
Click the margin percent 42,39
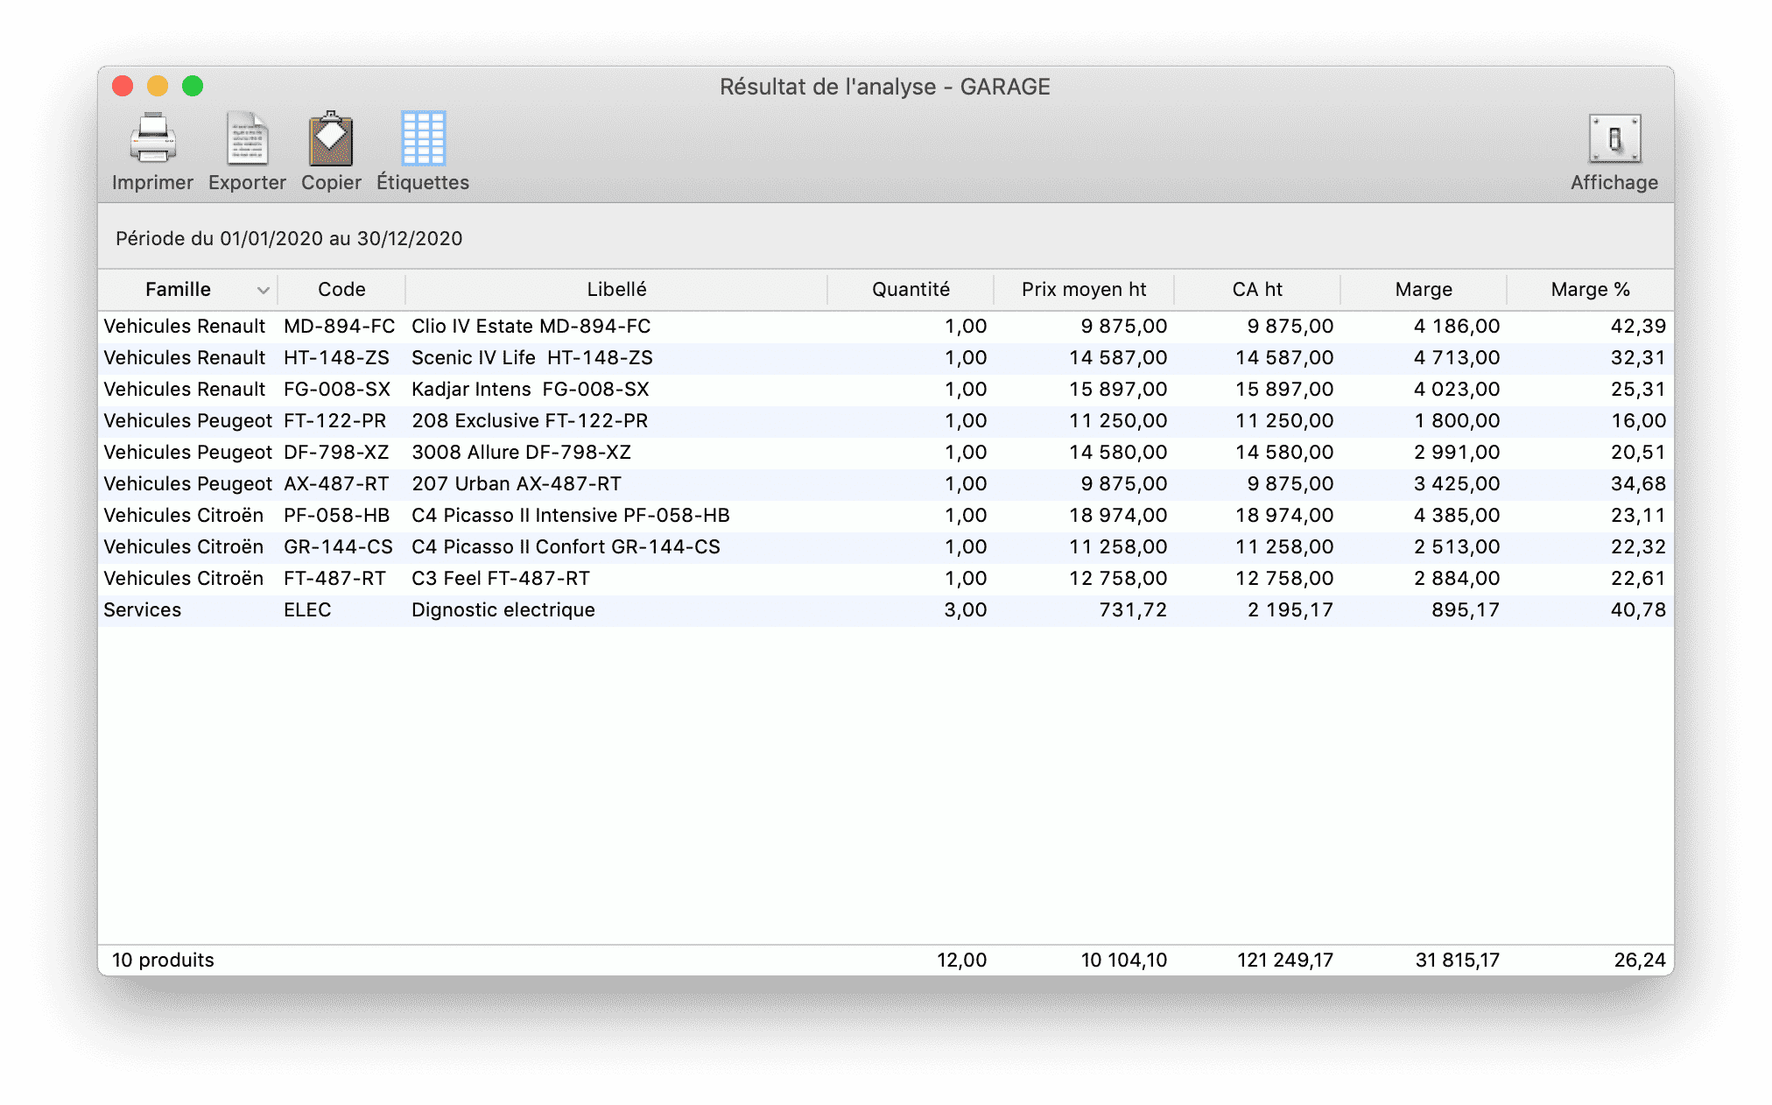pyautogui.click(x=1638, y=327)
